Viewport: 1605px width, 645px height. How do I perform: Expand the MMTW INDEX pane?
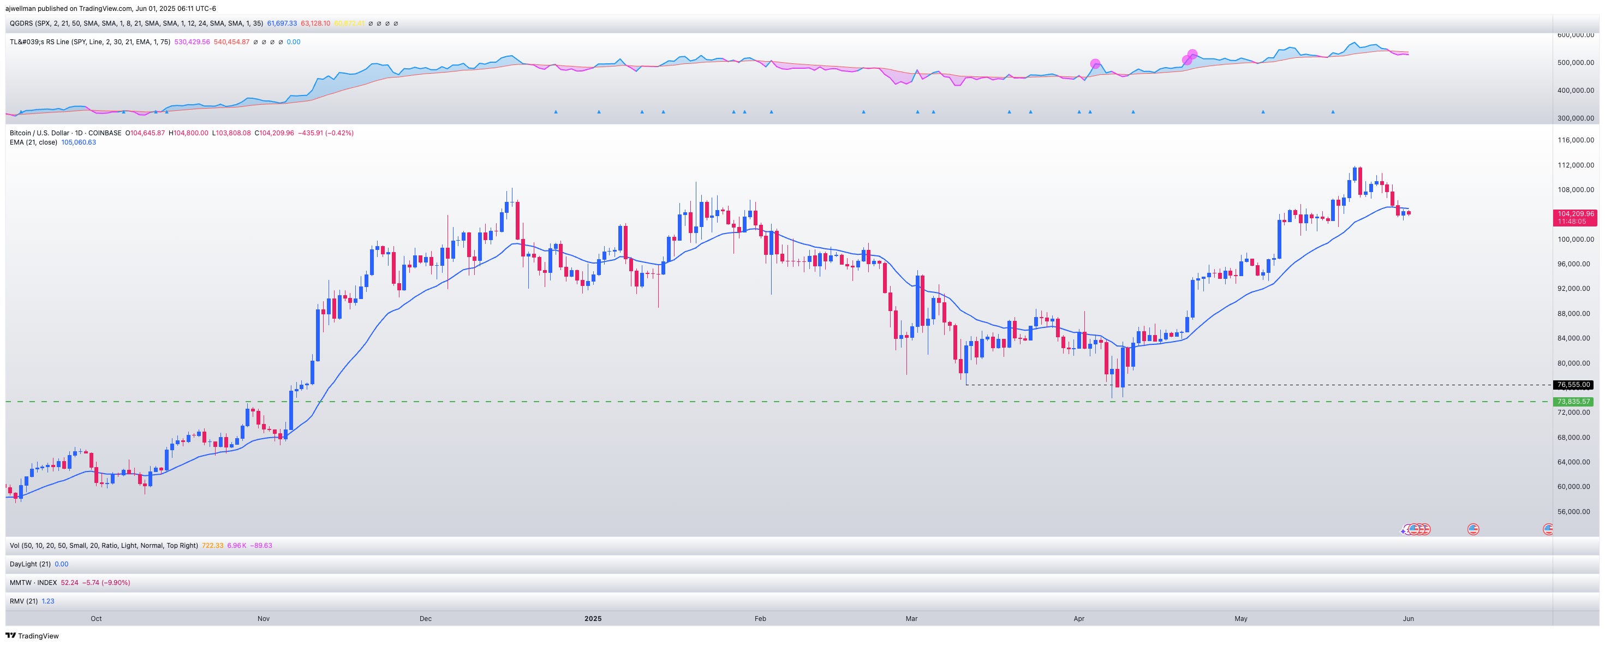(33, 583)
